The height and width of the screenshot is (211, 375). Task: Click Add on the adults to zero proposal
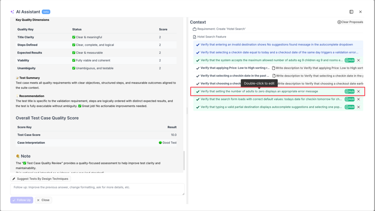coord(350,91)
